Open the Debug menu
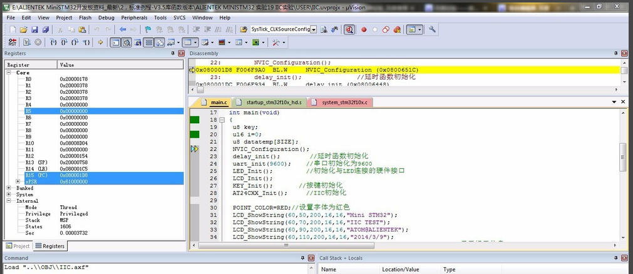 106,18
